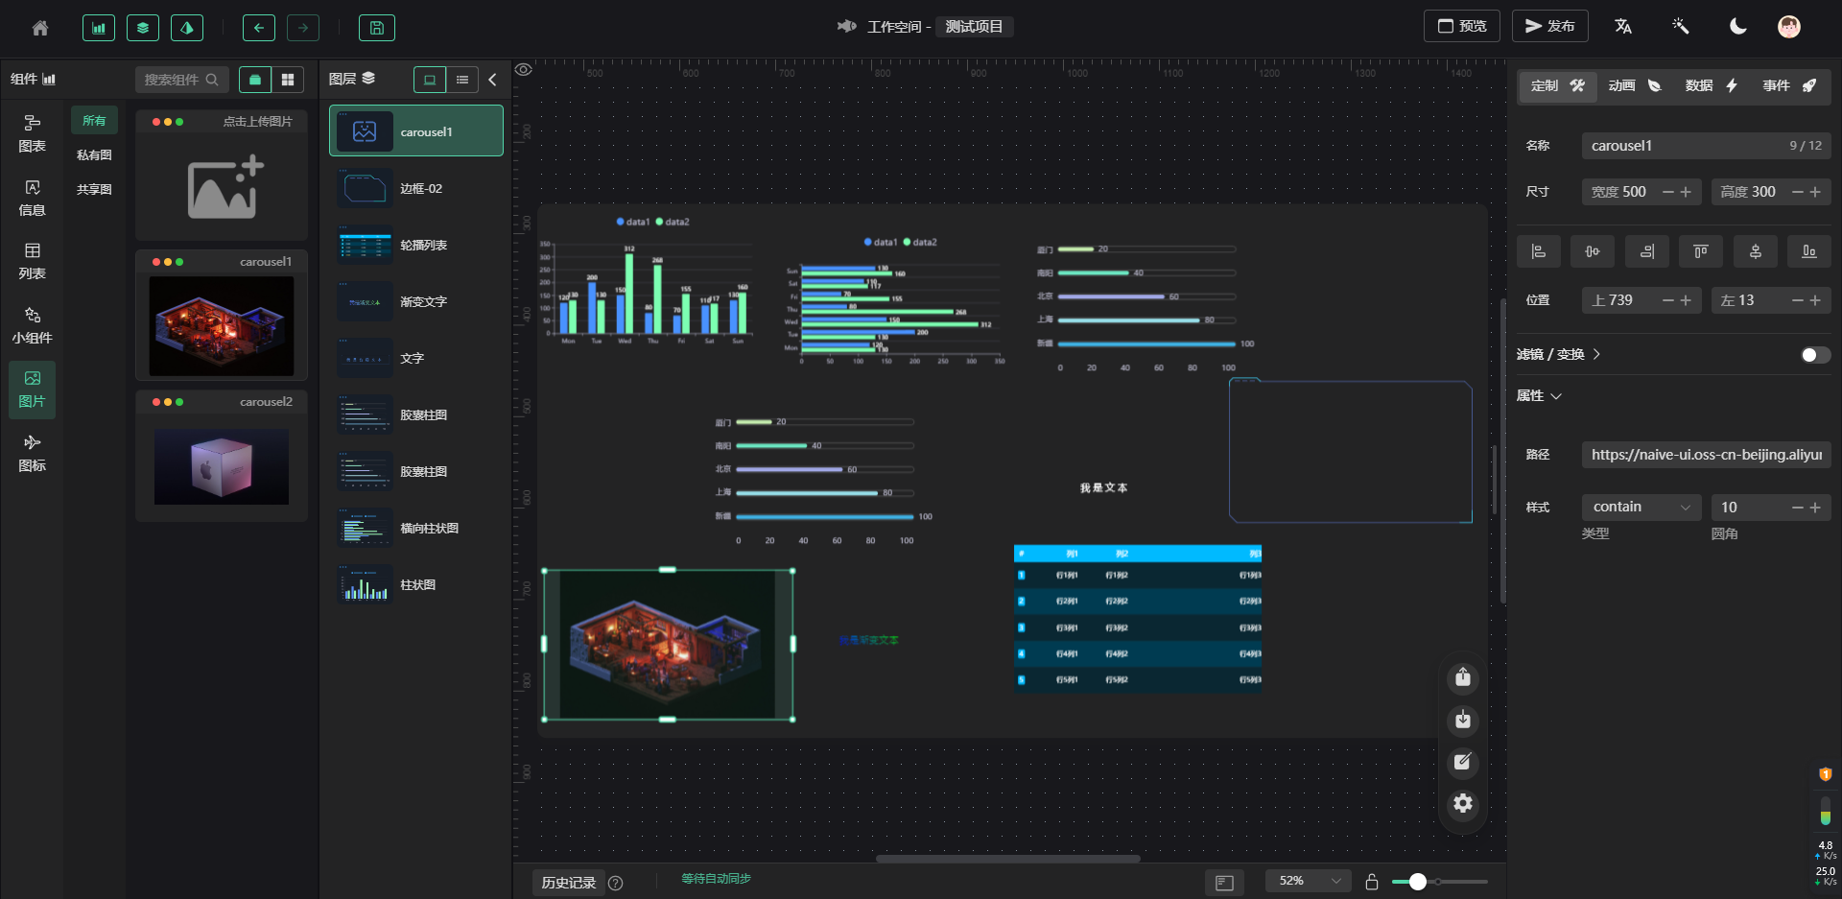Toggle the details panel button in toolbar
The image size is (1842, 899).
(187, 28)
